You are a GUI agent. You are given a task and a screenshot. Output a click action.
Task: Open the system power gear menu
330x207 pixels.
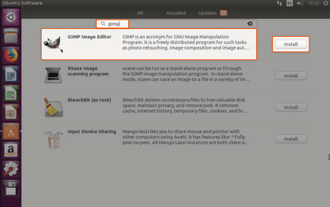point(326,3)
